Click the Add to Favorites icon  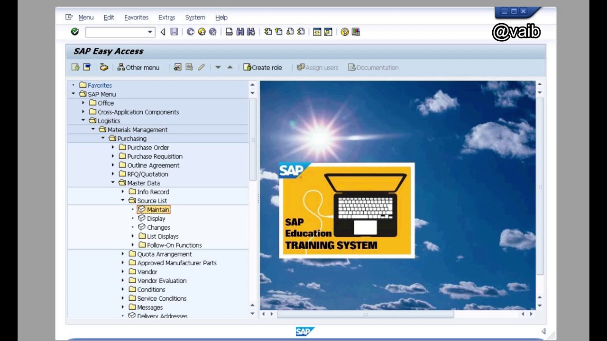[x=177, y=67]
